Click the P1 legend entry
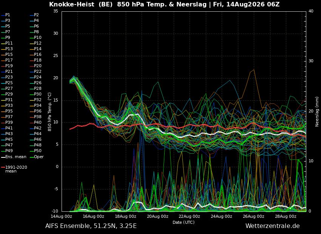 (x=6, y=15)
